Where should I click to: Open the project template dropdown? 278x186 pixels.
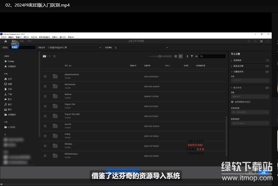(x=141, y=48)
